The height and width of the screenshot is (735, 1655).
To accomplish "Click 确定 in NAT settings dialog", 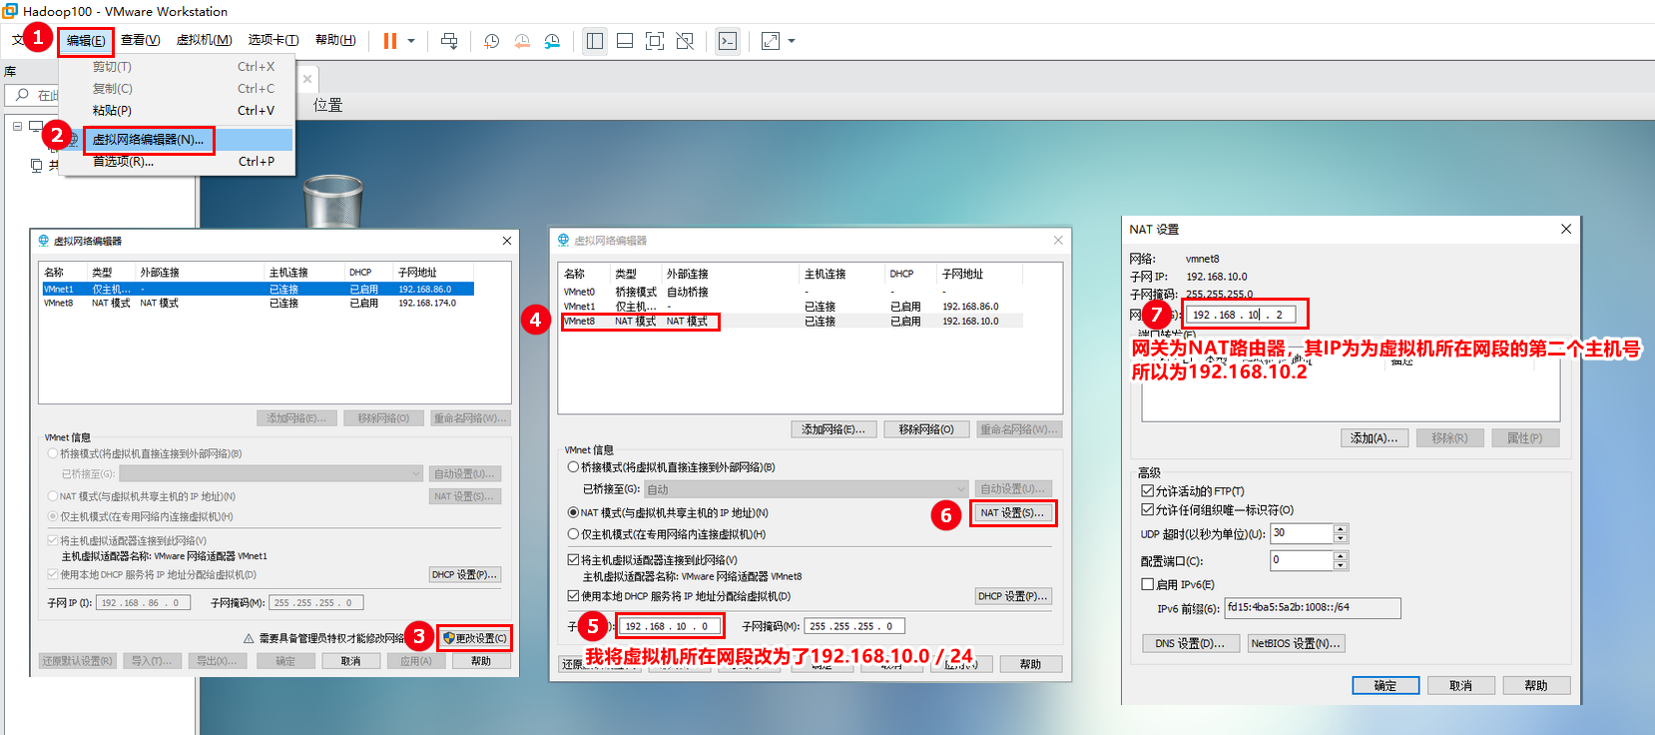I will (x=1384, y=686).
